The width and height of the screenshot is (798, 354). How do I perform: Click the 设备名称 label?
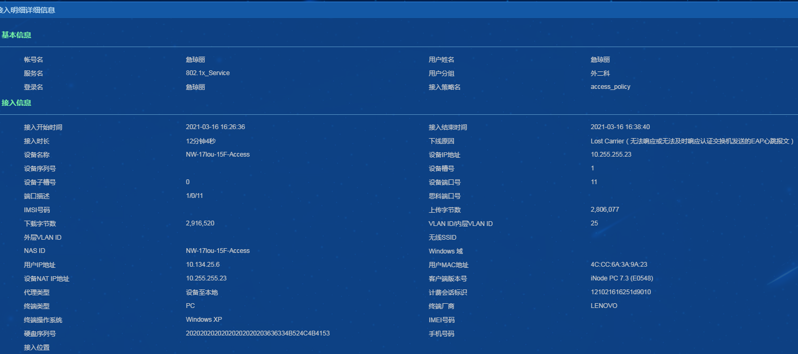[37, 155]
